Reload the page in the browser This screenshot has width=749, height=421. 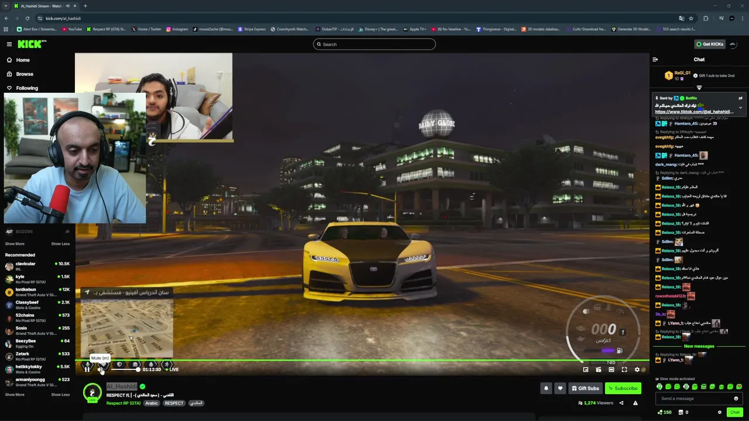tap(28, 18)
